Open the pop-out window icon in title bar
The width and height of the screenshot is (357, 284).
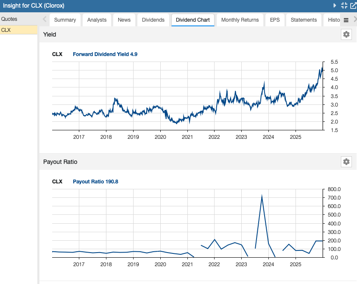(x=353, y=6)
